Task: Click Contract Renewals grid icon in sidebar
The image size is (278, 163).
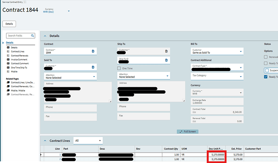Action: [8, 56]
